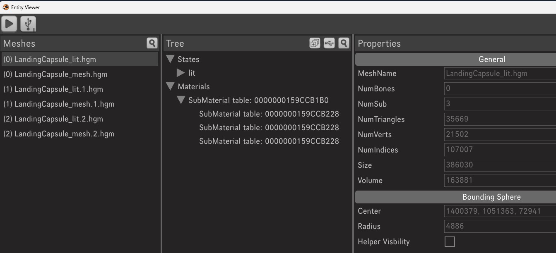Select (1) LandingCapsule_lit.1.hgm mesh
556x253 pixels.
pos(53,89)
